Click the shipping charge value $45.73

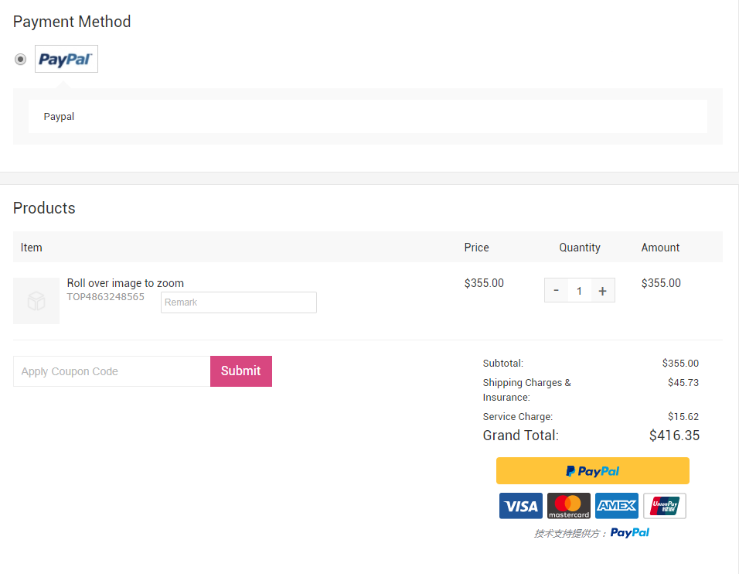683,382
